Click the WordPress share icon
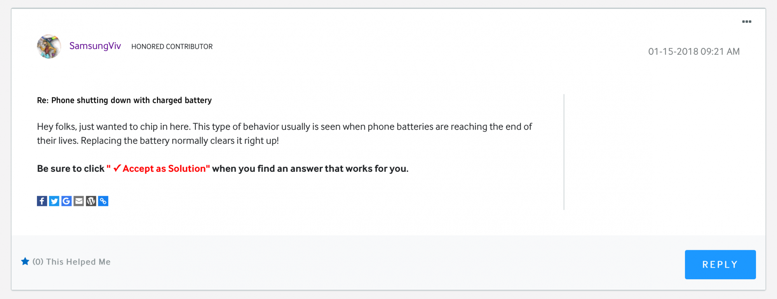Viewport: 777px width, 299px height. (91, 201)
